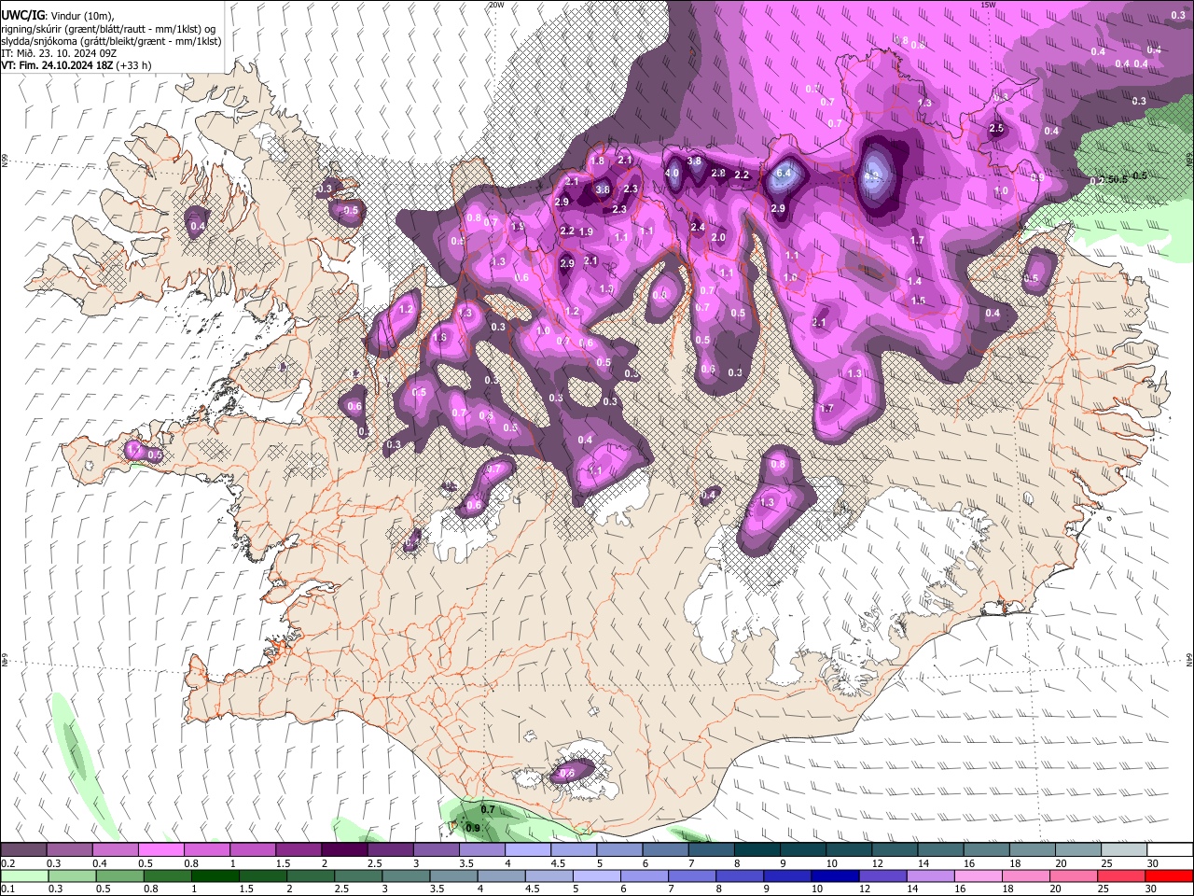Viewport: 1194px width, 896px height.
Task: Click lower legend dark green swatch at 1
Action: (x=215, y=875)
